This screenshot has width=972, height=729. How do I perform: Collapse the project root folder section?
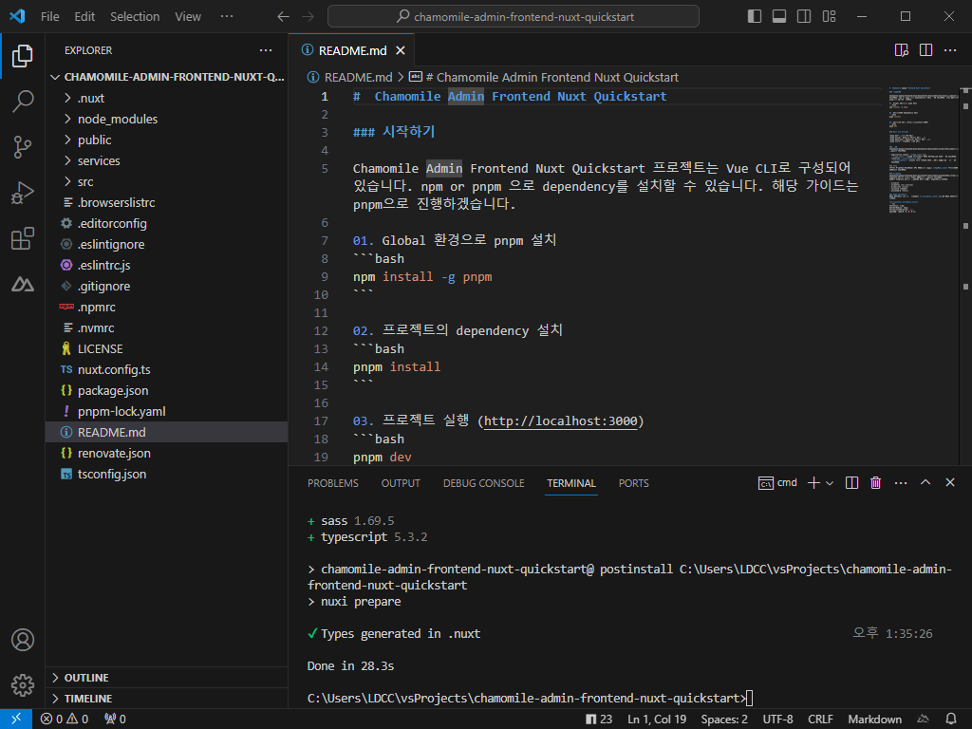[x=166, y=77]
